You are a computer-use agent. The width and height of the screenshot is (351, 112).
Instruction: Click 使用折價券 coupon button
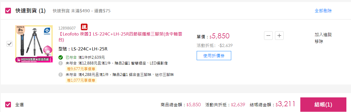(x=214, y=56)
